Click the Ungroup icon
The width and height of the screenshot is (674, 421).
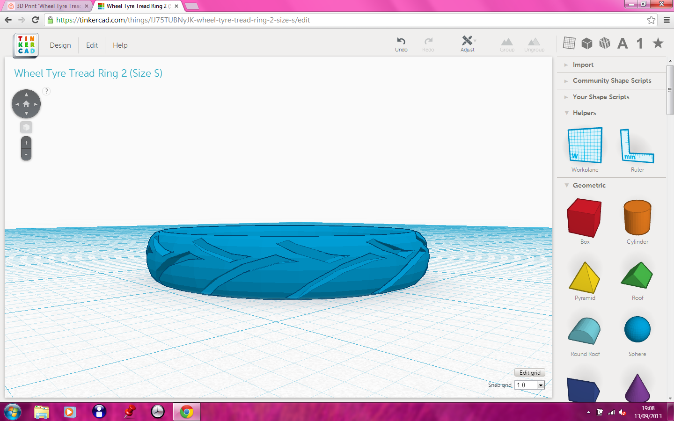click(534, 42)
